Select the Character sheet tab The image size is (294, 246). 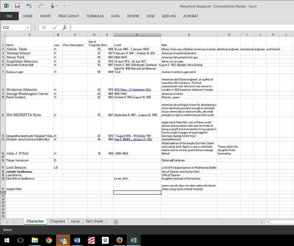tap(35, 221)
